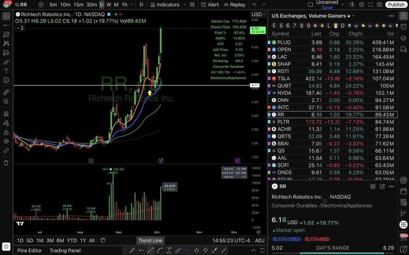Delete drawings with the trash icon

point(6,163)
